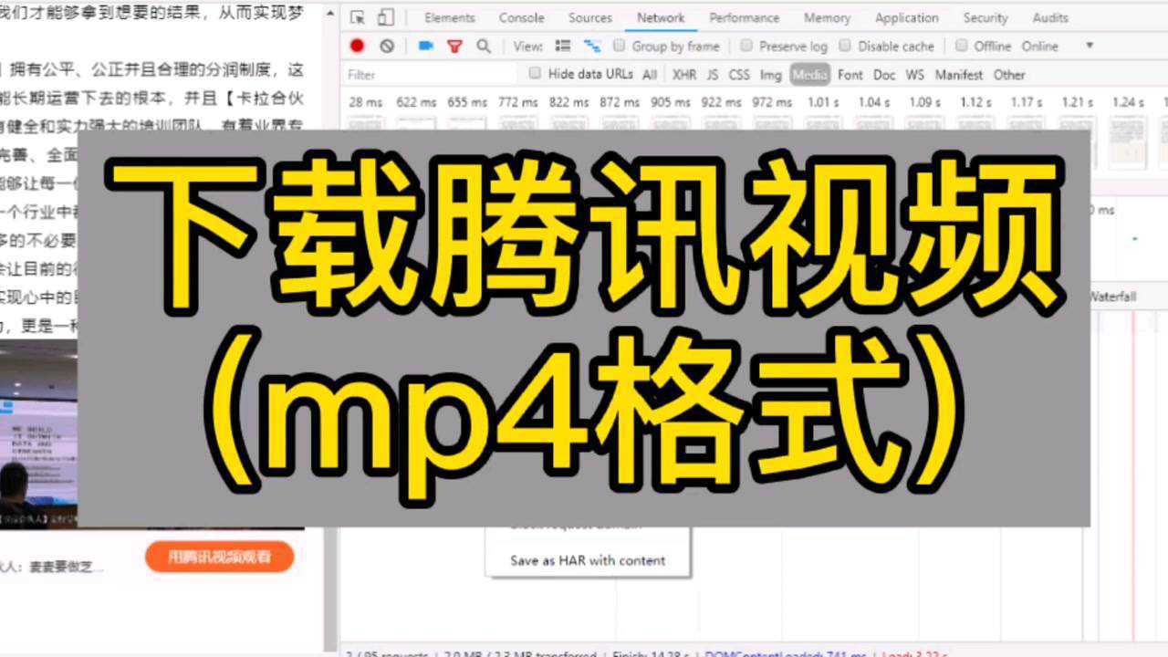Clear the network log icon
The image size is (1168, 657).
point(388,46)
